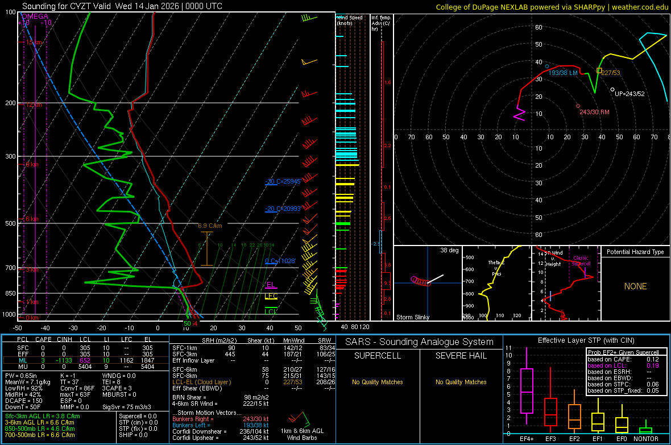
Task: Click the Sfc-3km AGL LR = 3.8 C/km line
Action: point(43,416)
